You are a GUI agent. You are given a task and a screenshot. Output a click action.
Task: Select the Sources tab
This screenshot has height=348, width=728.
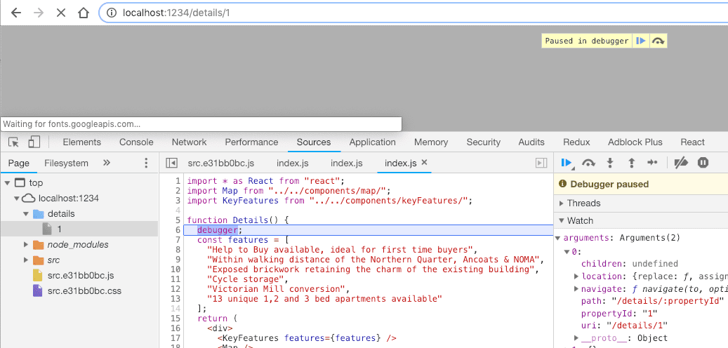coord(314,142)
